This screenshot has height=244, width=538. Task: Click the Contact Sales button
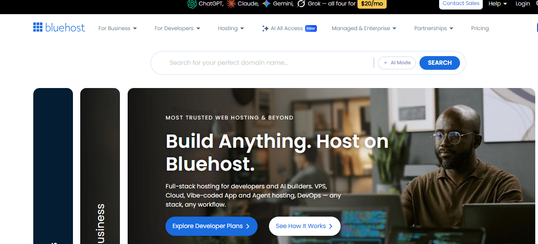(461, 4)
